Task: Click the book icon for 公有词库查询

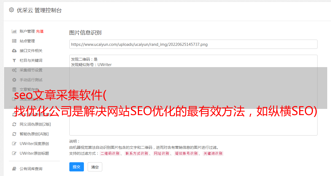Action: coord(14,169)
